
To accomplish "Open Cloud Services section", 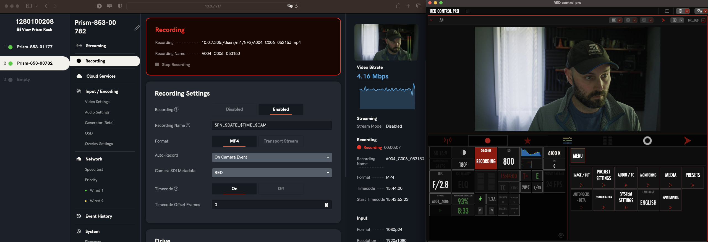I will click(x=101, y=76).
